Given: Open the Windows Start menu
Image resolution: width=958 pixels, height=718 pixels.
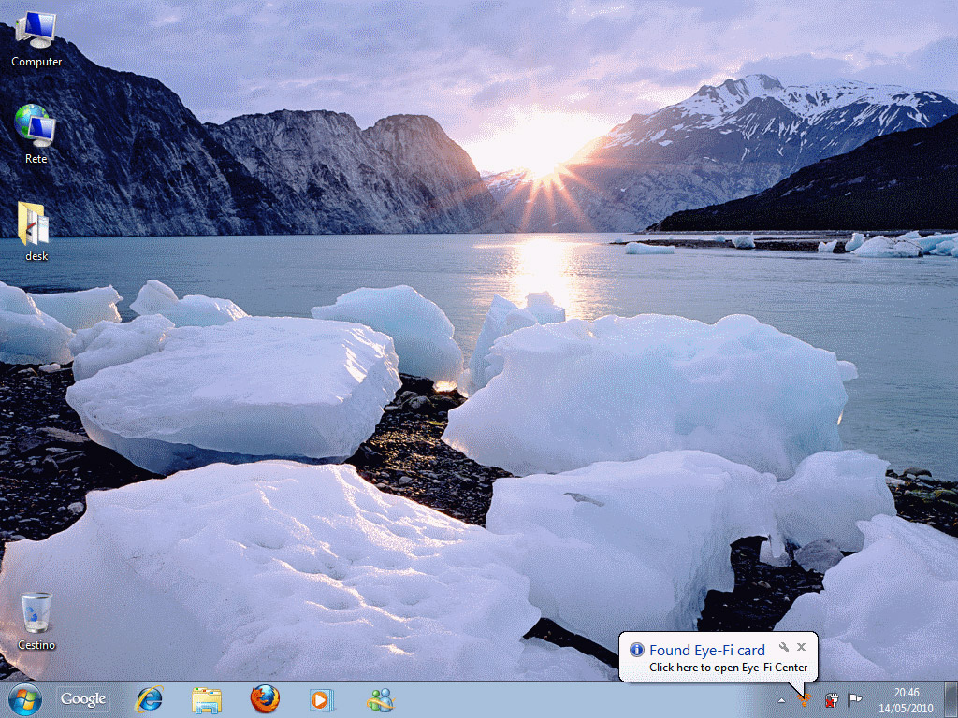Looking at the screenshot, I should [24, 699].
